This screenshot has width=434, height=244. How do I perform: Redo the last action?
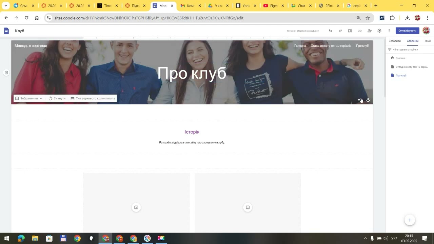tap(340, 31)
